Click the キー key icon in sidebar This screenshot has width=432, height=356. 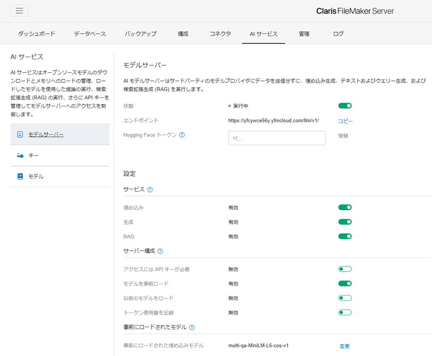pyautogui.click(x=20, y=156)
